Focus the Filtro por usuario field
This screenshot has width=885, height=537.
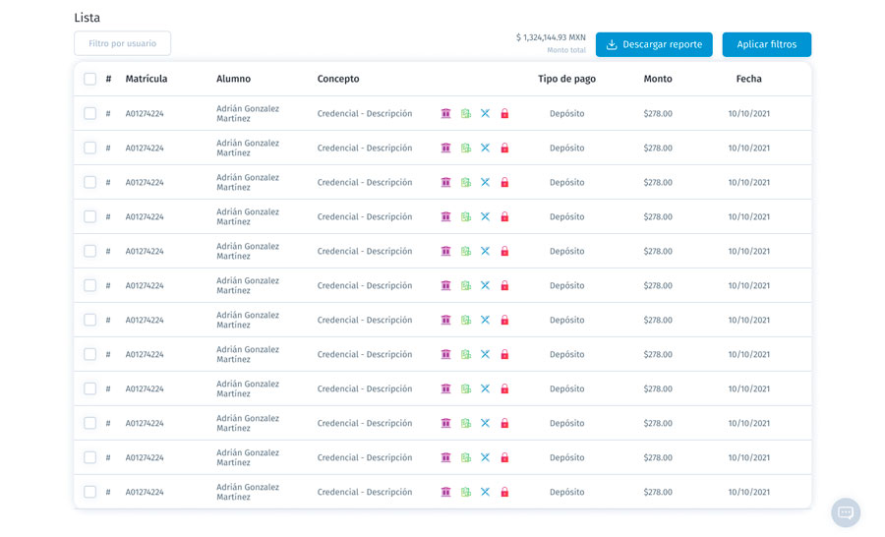click(x=123, y=43)
